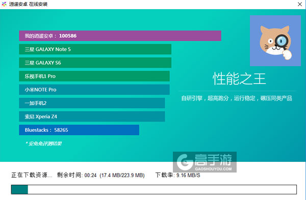Click the 下载率 9.16 MB/S label
Image resolution: width=306 pixels, height=200 pixels.
pyautogui.click(x=178, y=175)
